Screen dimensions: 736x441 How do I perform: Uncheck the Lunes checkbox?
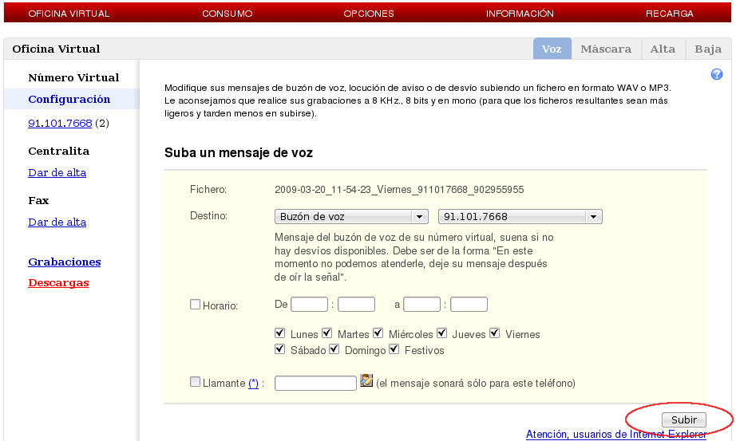pyautogui.click(x=279, y=333)
